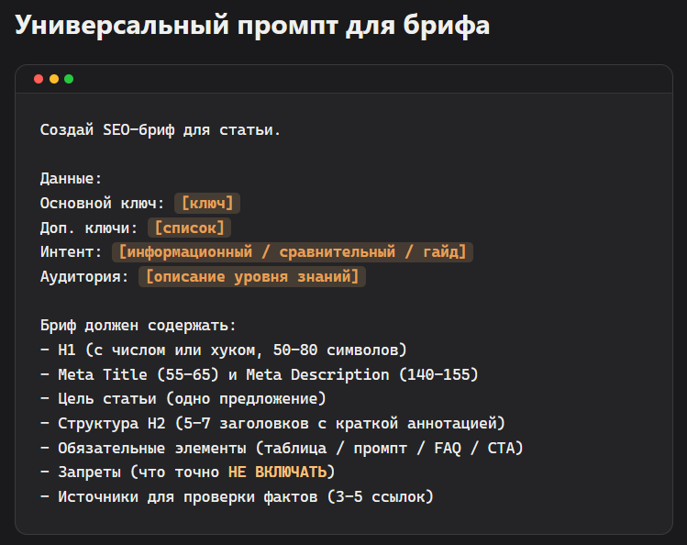Click the line 'Создай SEO-бриф для статьи.'
This screenshot has width=687, height=545.
pyautogui.click(x=161, y=129)
